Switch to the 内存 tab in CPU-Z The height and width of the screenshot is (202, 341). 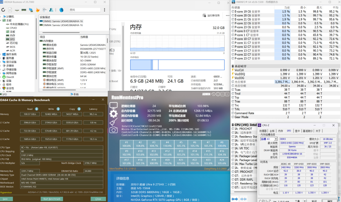(281, 131)
